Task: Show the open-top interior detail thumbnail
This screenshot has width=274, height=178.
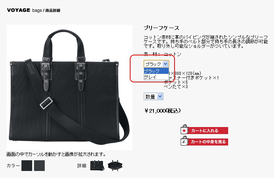Action: [x=115, y=165]
